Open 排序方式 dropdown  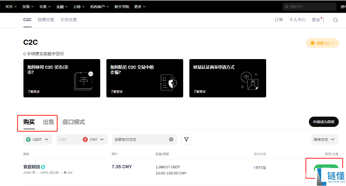[x=325, y=139]
